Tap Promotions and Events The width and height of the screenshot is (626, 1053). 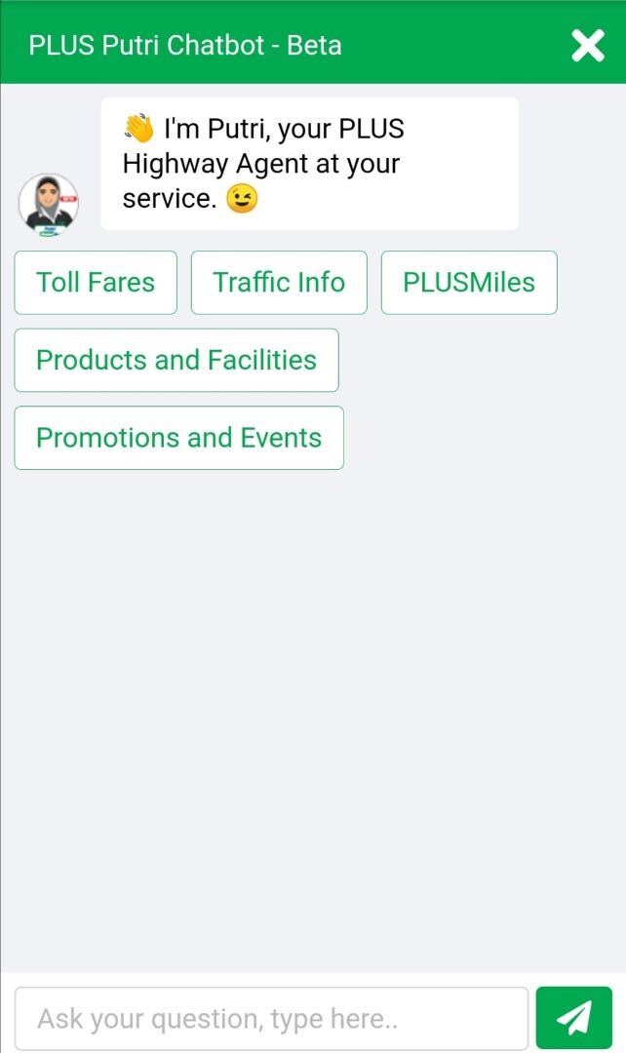(178, 438)
